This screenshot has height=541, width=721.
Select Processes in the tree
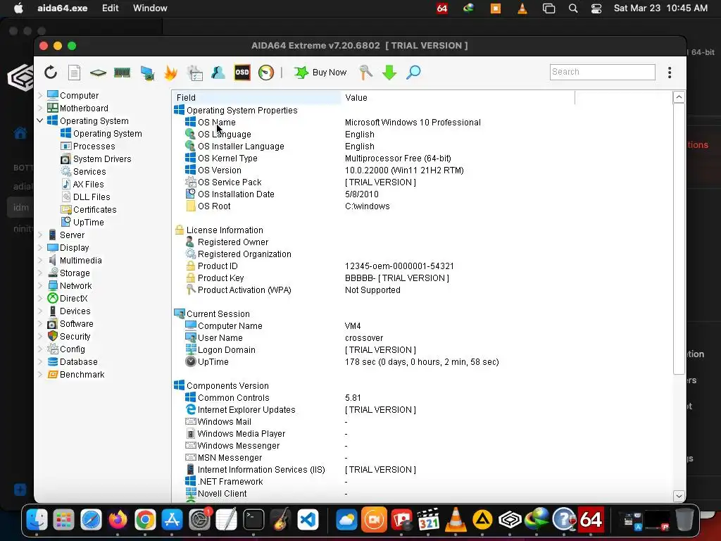coord(88,147)
